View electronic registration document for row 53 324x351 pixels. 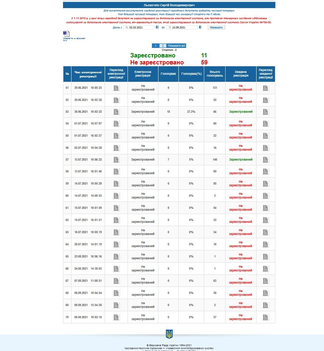116,112
